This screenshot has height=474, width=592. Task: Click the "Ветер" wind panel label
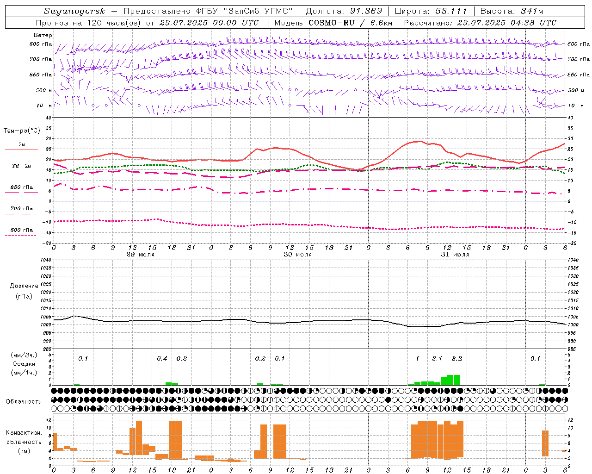(x=43, y=35)
